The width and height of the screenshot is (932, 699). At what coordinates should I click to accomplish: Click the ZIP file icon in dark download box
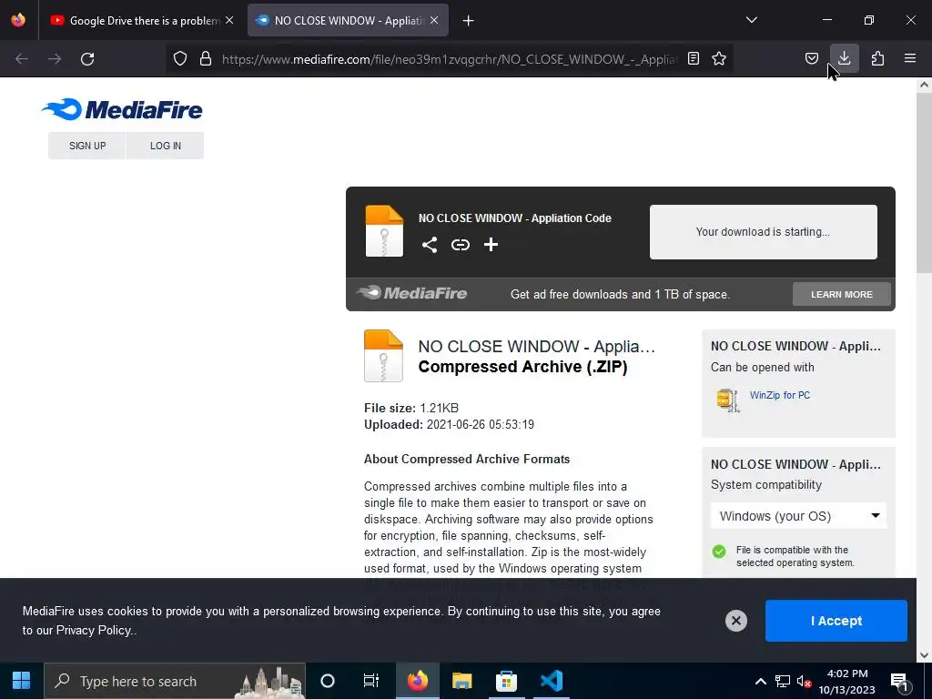coord(384,230)
